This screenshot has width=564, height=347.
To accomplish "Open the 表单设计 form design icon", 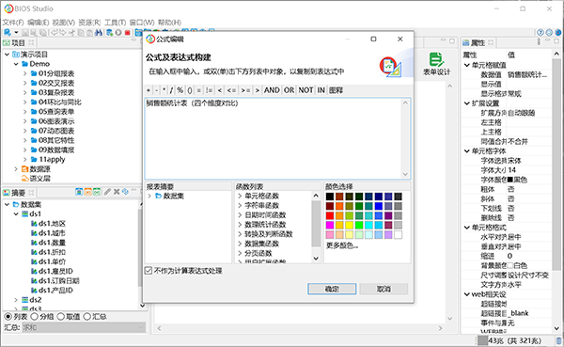I will pos(436,64).
